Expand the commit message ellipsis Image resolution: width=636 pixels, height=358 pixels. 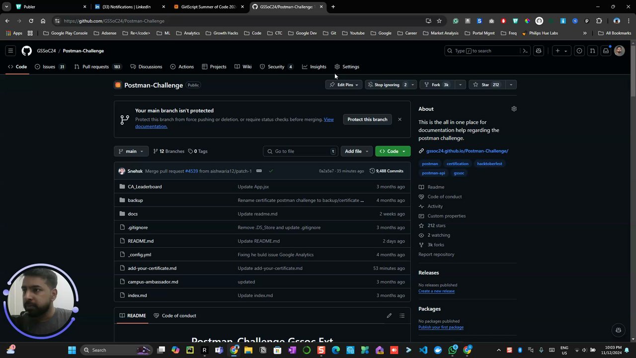click(x=259, y=171)
